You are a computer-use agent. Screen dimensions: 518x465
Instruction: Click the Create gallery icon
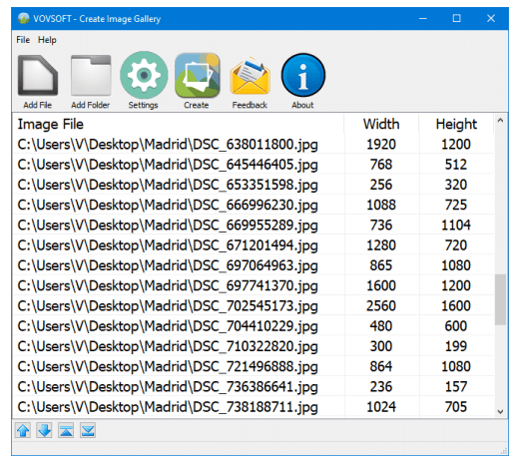197,76
